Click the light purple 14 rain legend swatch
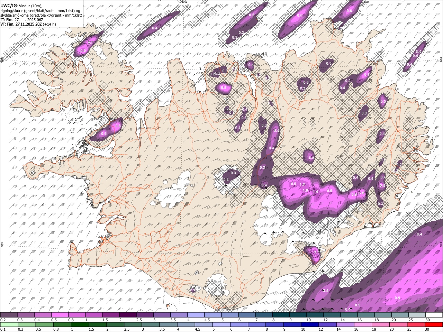 coord(345,325)
